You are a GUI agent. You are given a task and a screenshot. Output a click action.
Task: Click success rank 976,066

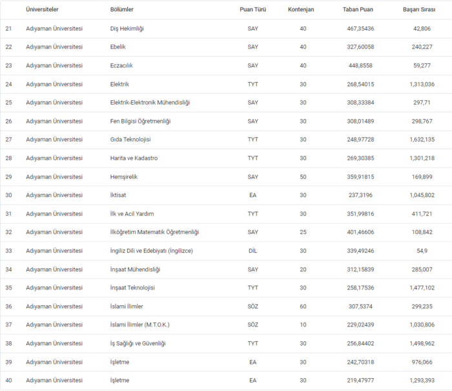click(x=422, y=362)
